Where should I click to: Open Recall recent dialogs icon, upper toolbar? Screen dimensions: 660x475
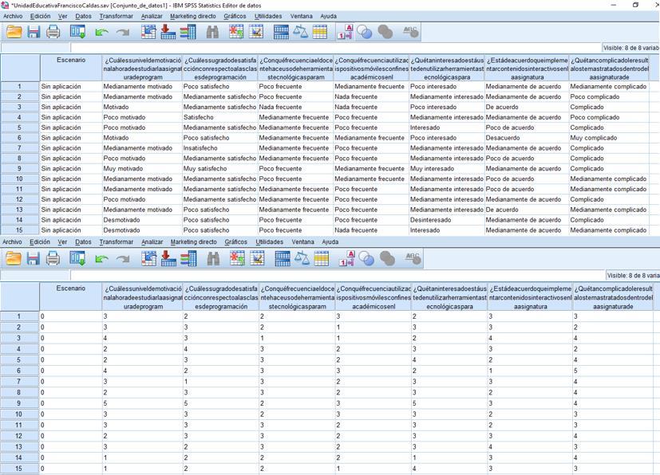pos(78,32)
